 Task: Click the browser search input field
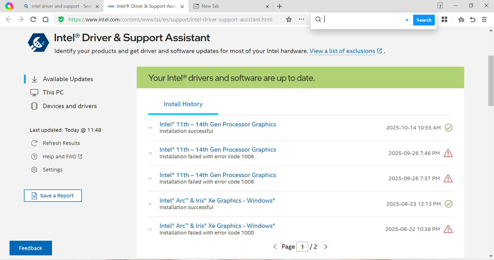coord(363,20)
